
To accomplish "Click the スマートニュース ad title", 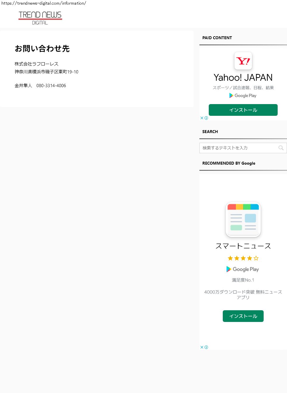I will [243, 246].
